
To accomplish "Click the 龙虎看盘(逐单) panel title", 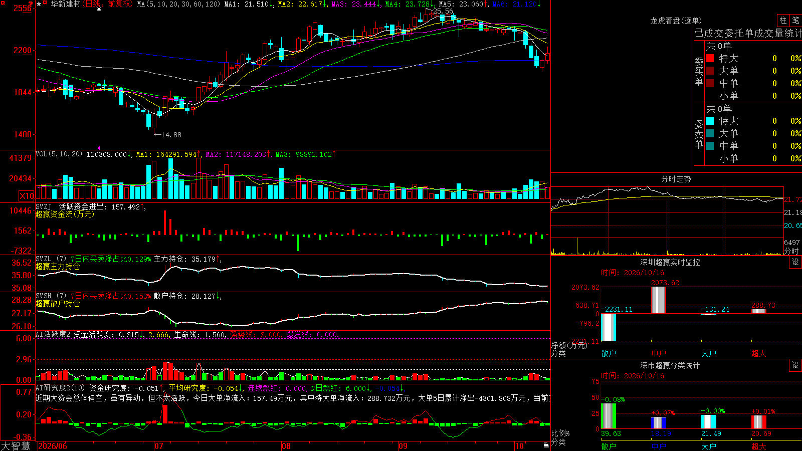I will click(x=676, y=21).
